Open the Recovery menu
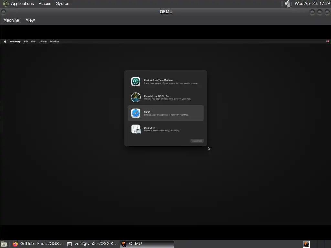This screenshot has height=248, width=331. click(x=15, y=42)
